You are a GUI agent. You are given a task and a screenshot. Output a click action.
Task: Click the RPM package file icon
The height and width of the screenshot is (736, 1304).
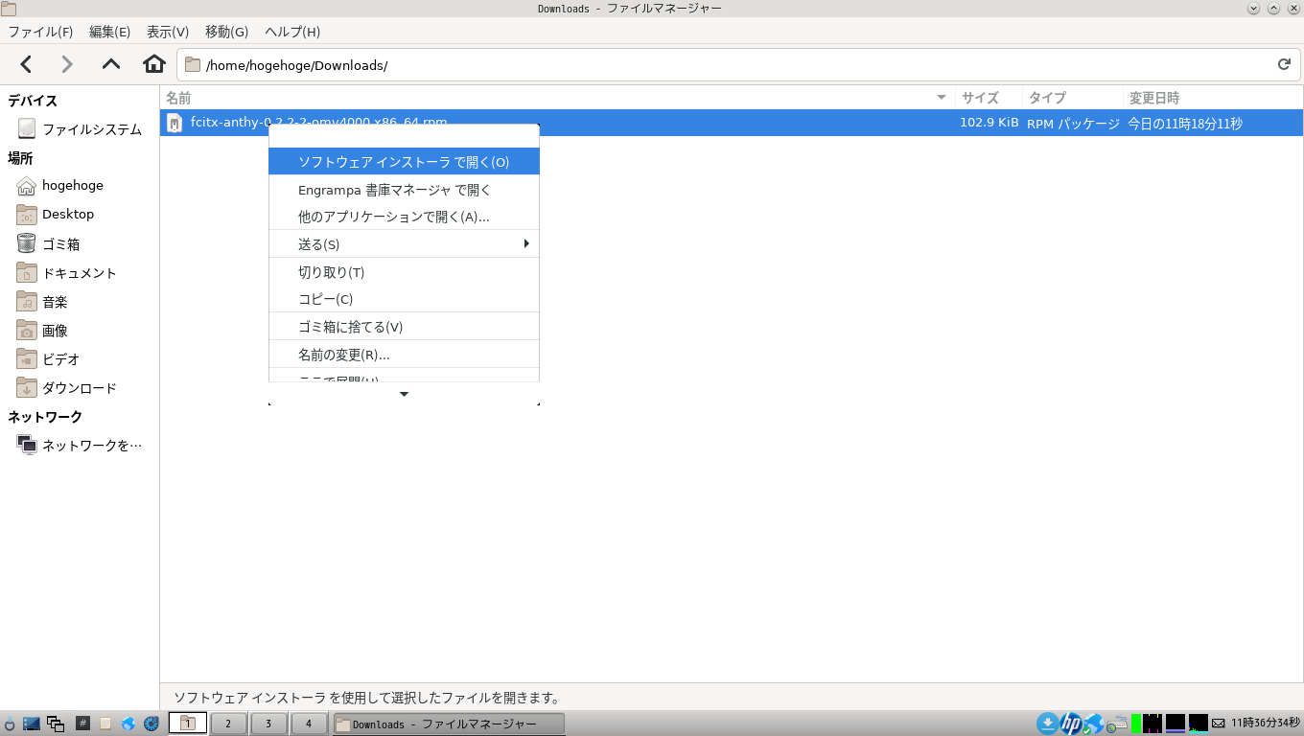[174, 123]
